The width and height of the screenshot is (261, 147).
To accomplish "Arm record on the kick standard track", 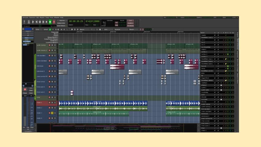I will 49,56.
